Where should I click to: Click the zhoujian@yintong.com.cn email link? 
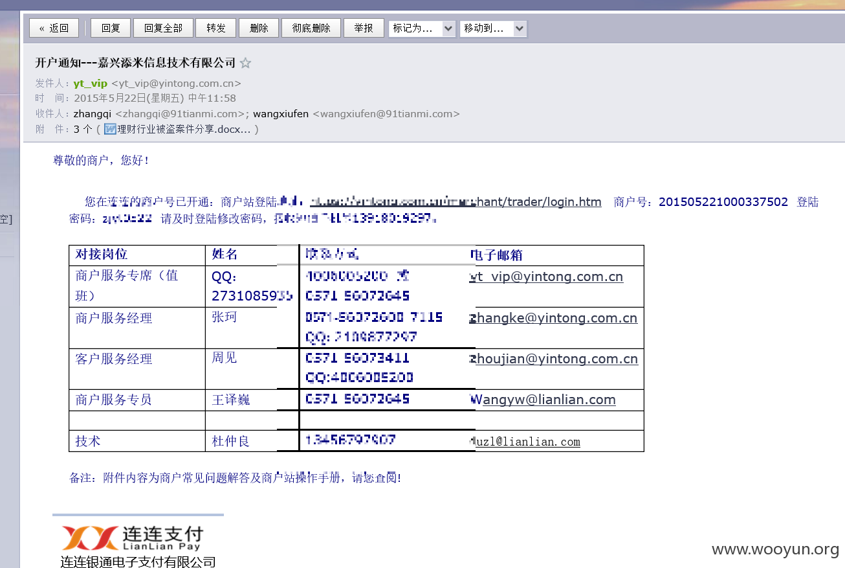click(554, 359)
